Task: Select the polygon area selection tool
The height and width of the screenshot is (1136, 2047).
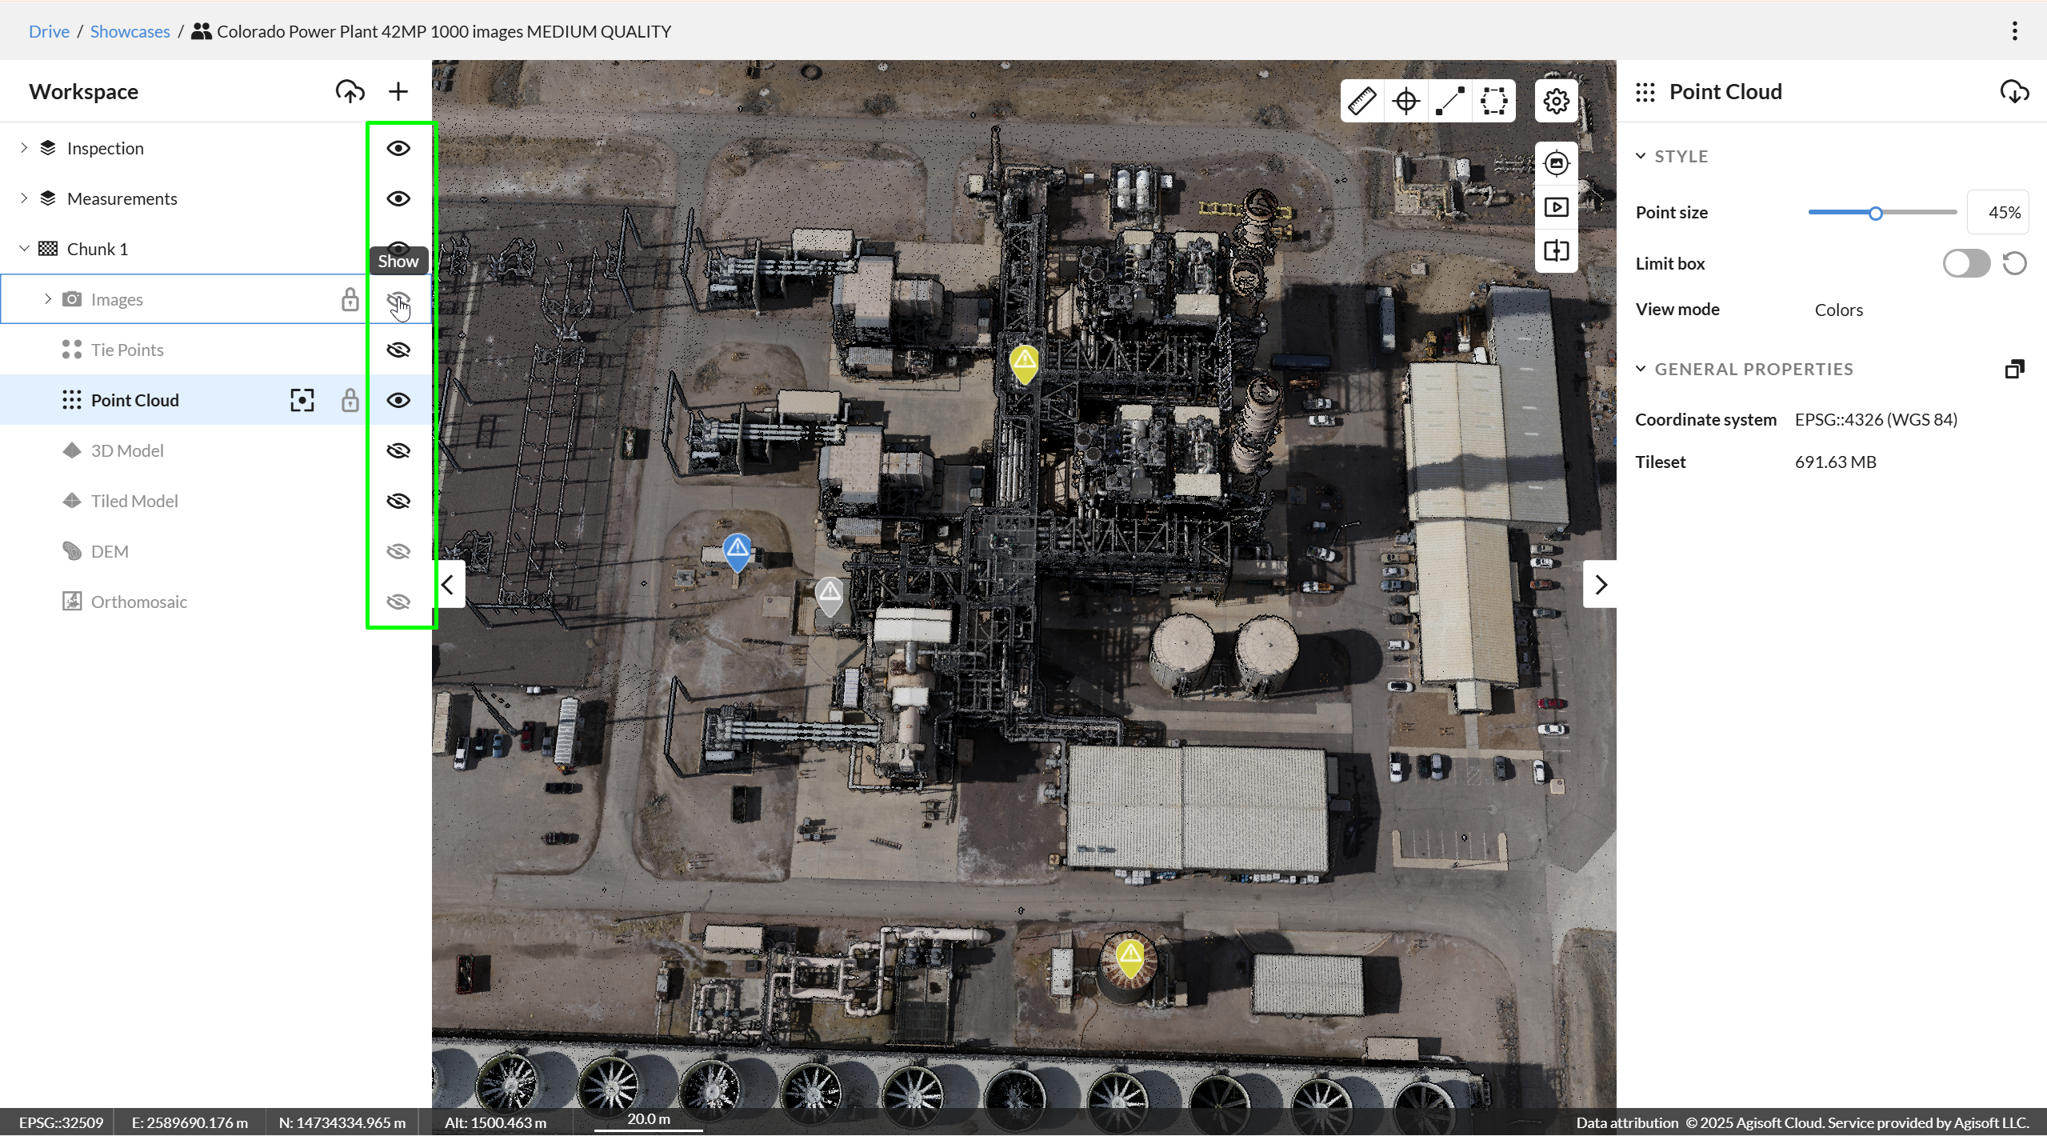Action: [1493, 102]
